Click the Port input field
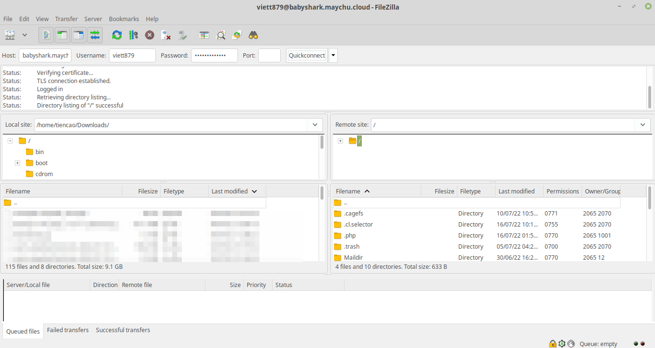 coord(269,55)
